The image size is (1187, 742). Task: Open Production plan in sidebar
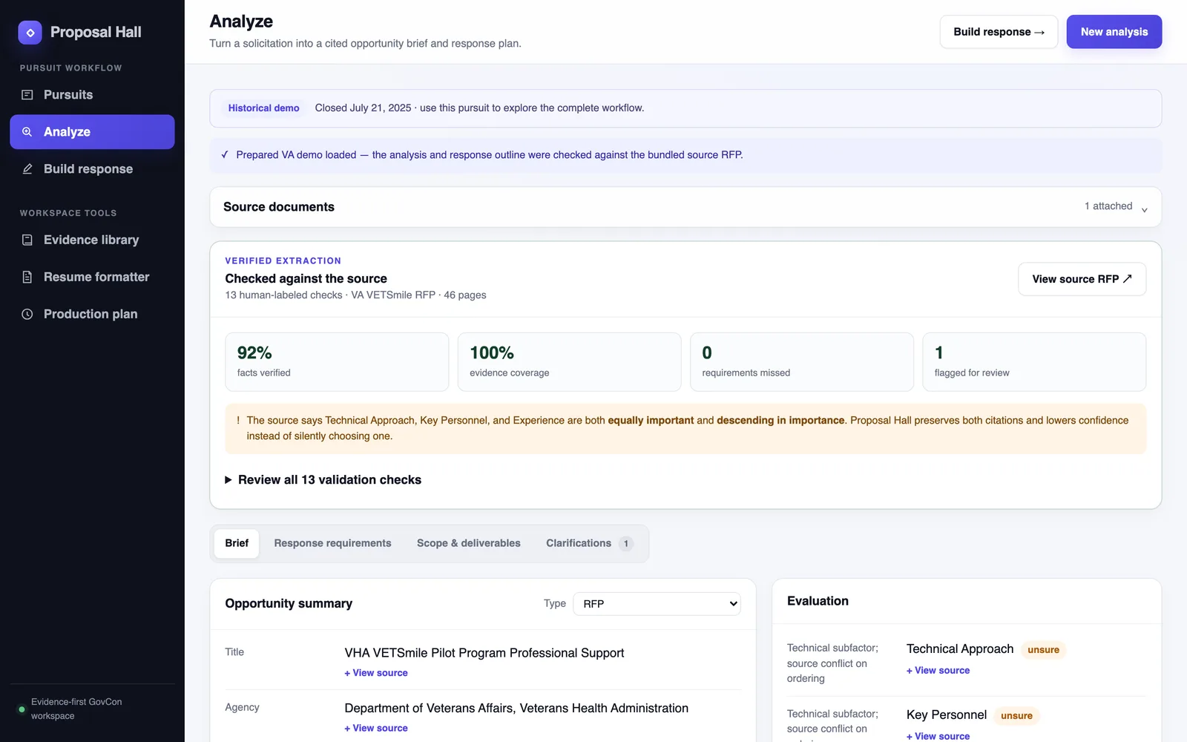point(92,314)
